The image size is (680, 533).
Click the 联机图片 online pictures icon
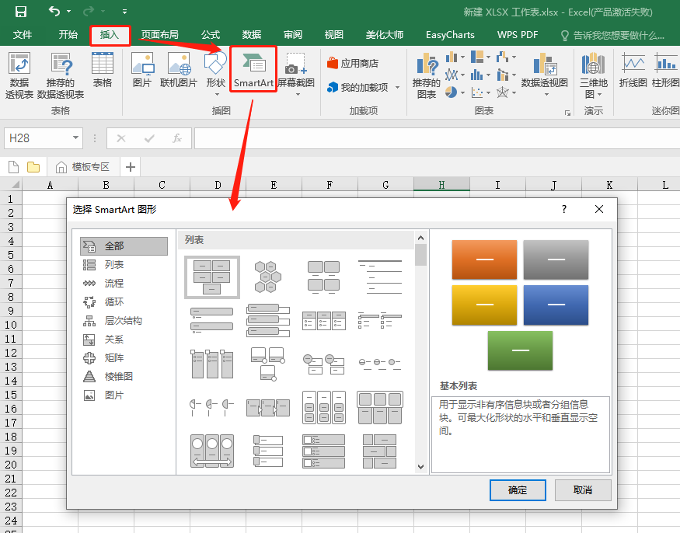(x=179, y=69)
